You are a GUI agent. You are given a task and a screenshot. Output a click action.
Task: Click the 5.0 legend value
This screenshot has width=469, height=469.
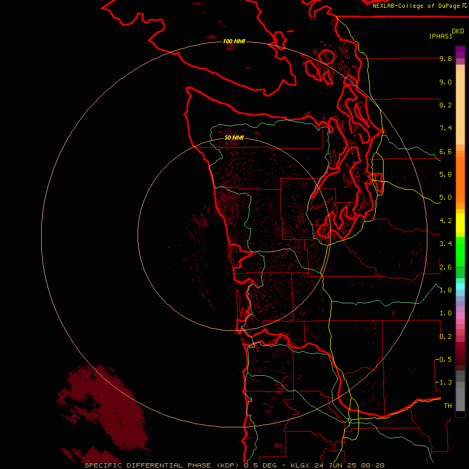click(446, 198)
